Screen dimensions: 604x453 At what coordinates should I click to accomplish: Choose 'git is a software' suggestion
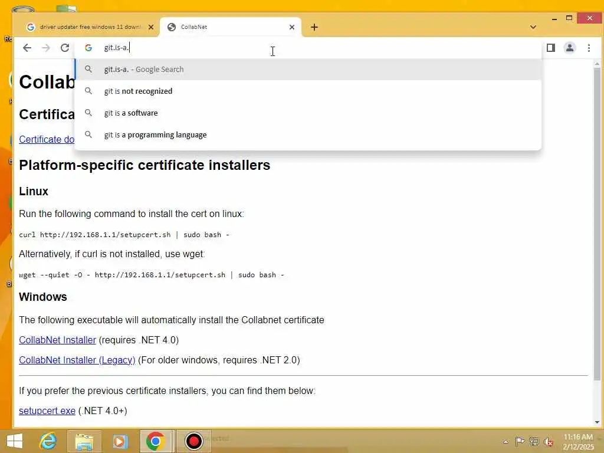(x=308, y=113)
